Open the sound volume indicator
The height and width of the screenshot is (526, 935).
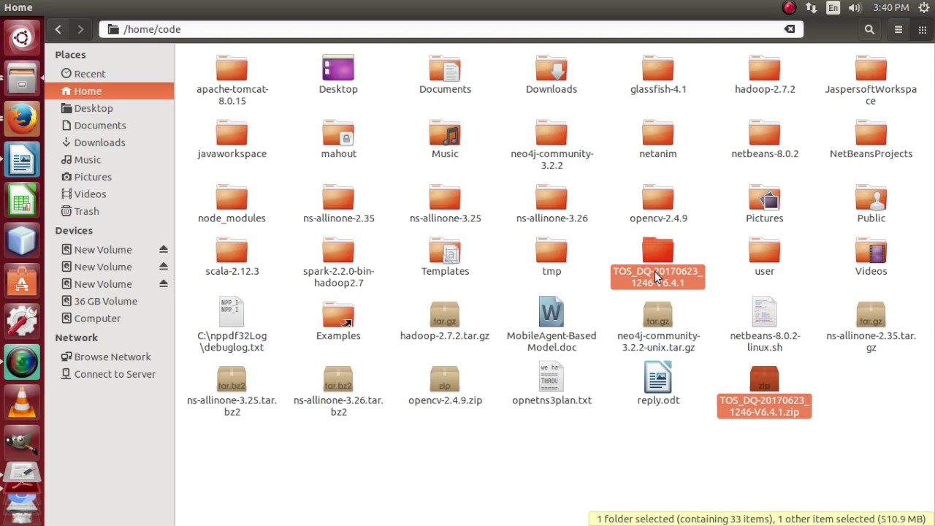855,7
